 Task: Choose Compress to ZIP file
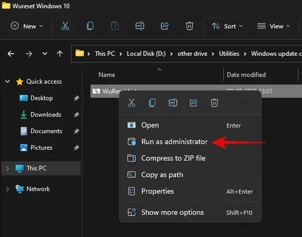(x=190, y=158)
